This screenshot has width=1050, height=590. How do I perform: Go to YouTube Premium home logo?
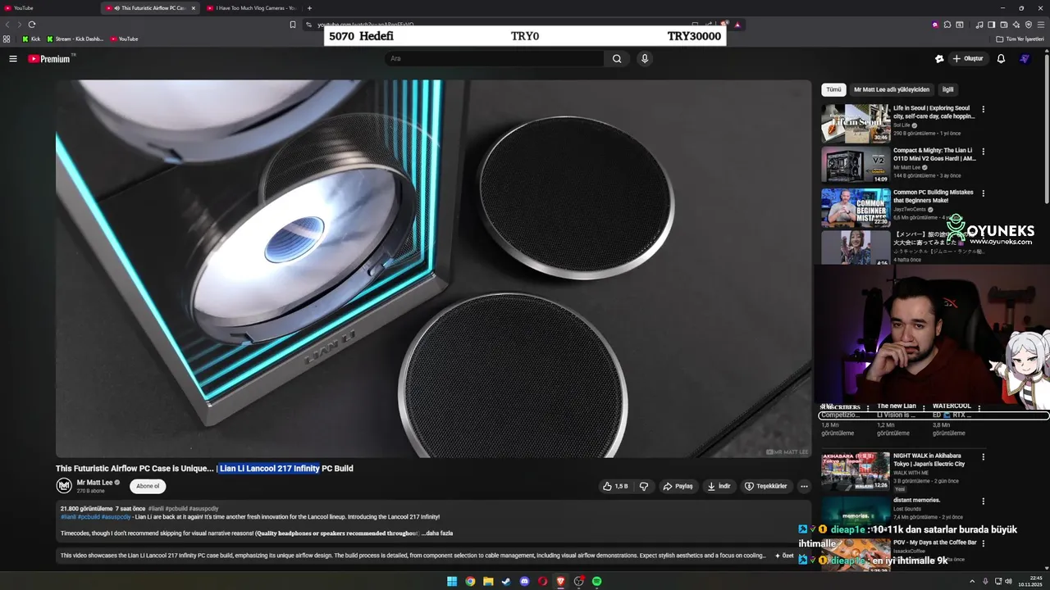tap(51, 59)
